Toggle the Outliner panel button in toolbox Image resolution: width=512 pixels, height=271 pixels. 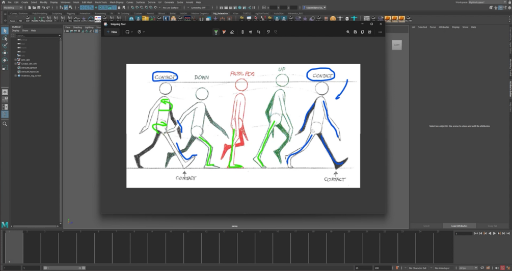(x=5, y=114)
